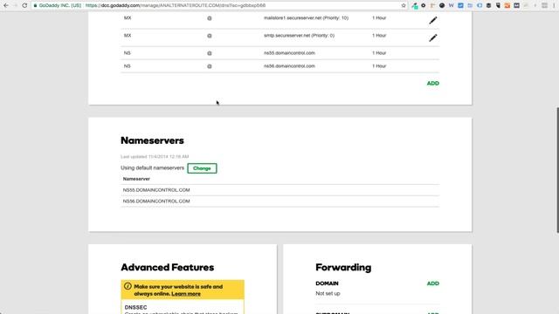Click the Forwarding section heading
559x314 pixels.
click(343, 268)
